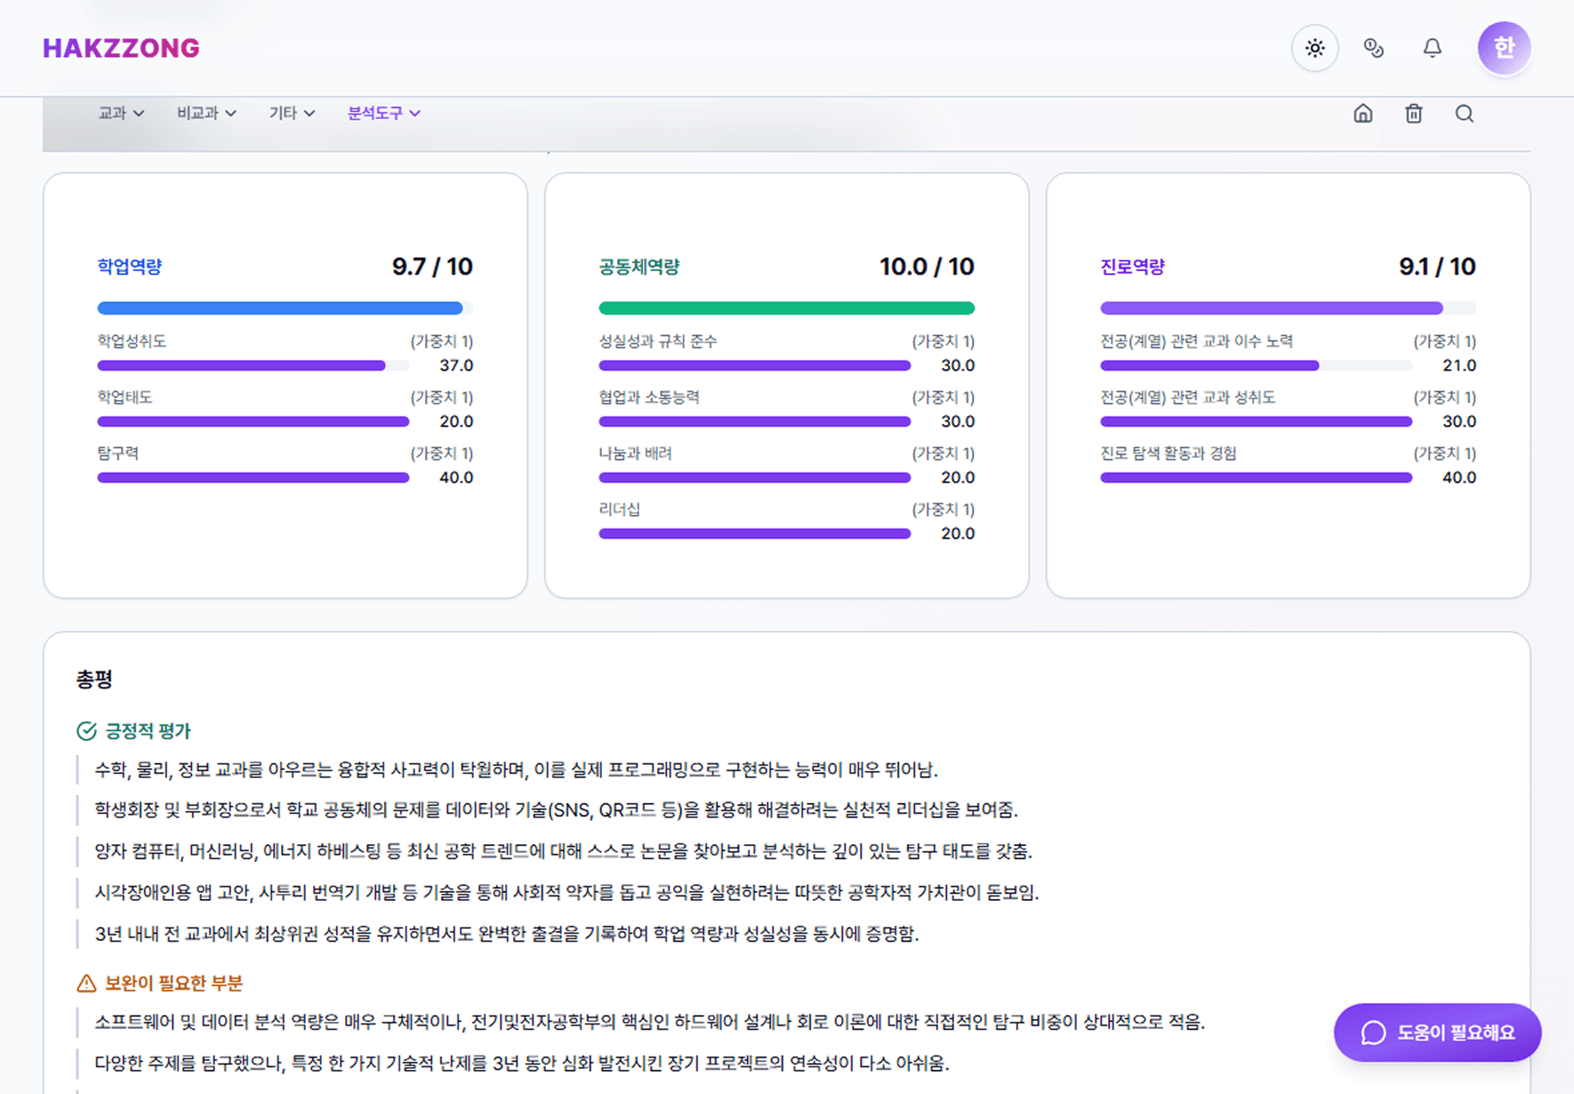Open the user profile avatar '한'

pyautogui.click(x=1504, y=48)
